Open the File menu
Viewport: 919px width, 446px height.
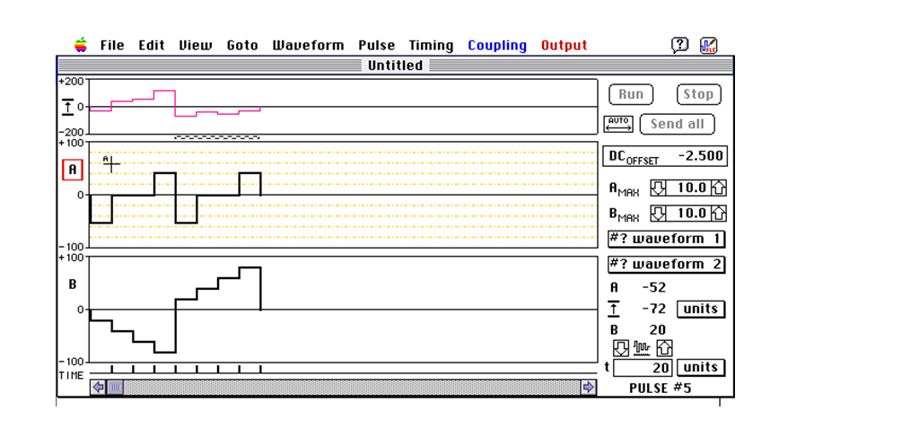click(112, 45)
